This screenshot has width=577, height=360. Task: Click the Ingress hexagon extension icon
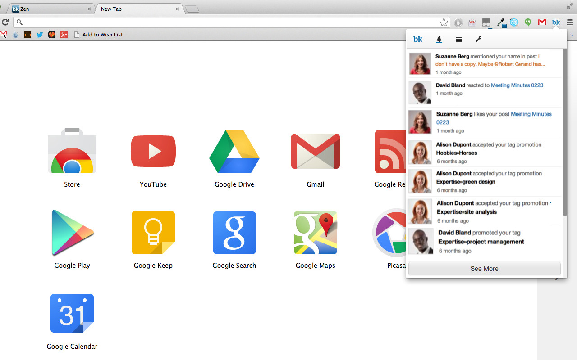point(514,22)
